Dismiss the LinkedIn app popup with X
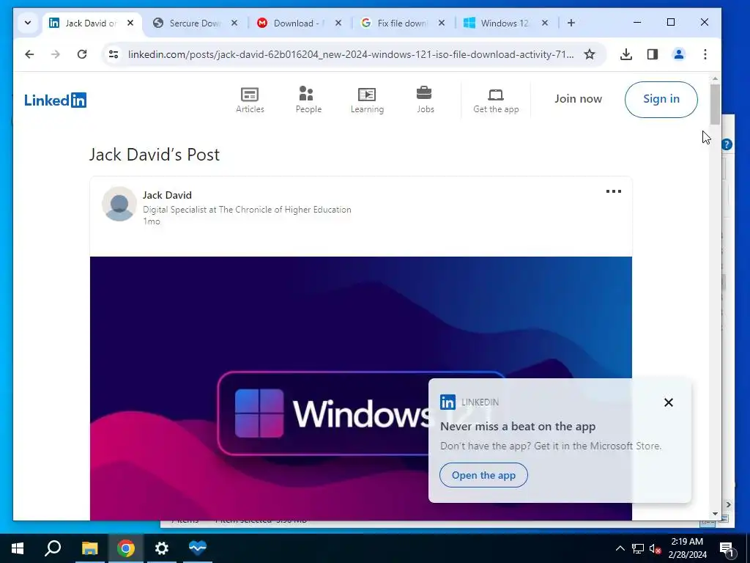Image resolution: width=750 pixels, height=563 pixels. (x=669, y=402)
